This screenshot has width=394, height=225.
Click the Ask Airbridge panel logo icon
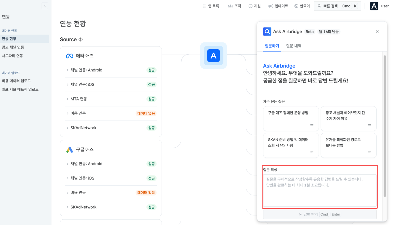pyautogui.click(x=267, y=31)
